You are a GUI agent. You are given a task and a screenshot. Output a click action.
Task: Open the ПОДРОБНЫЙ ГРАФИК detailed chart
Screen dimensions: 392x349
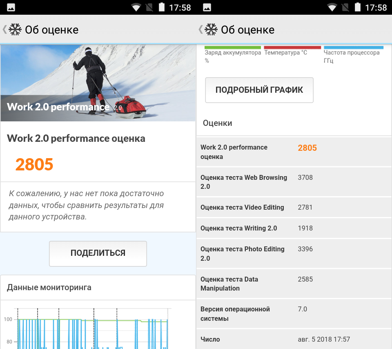click(259, 90)
